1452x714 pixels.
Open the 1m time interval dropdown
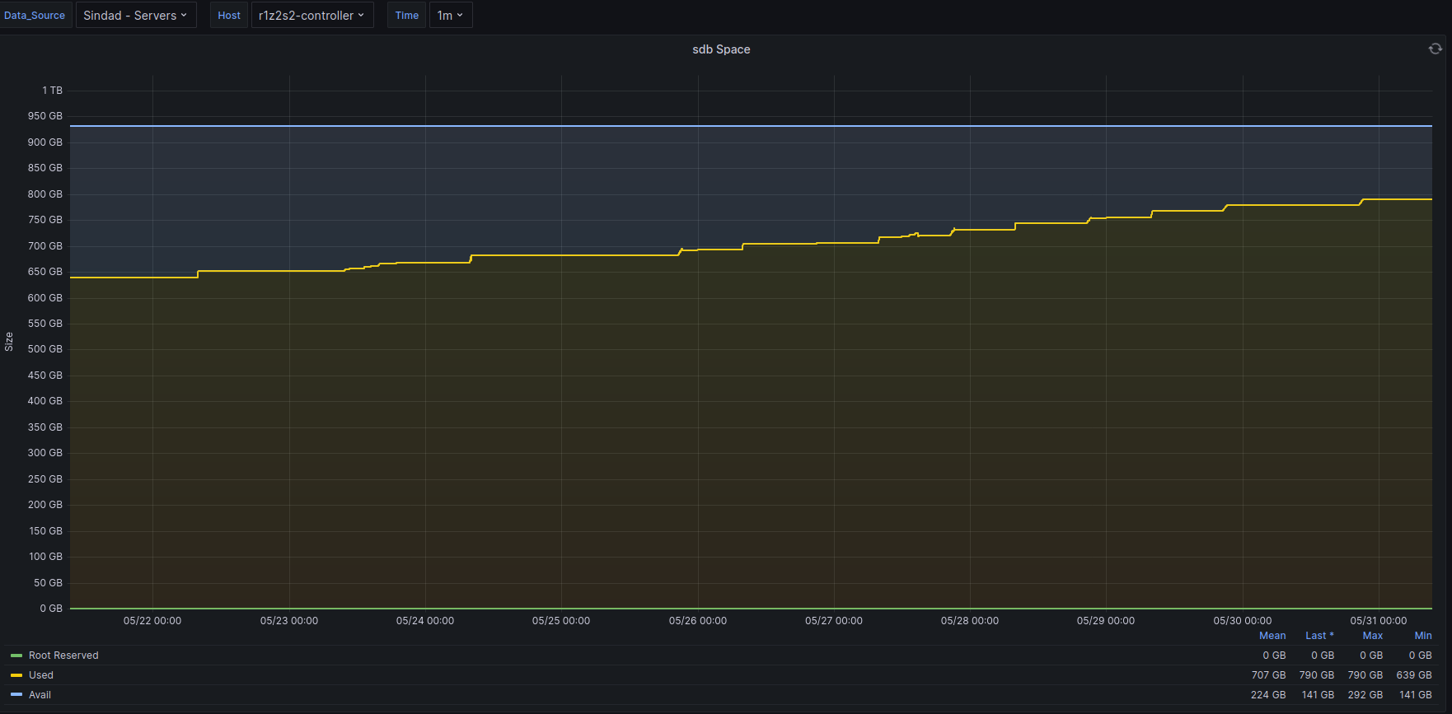(450, 16)
